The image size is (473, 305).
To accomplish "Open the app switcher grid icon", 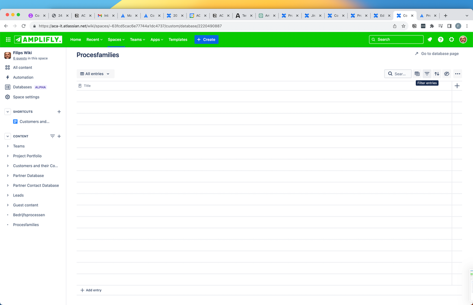I will point(8,39).
